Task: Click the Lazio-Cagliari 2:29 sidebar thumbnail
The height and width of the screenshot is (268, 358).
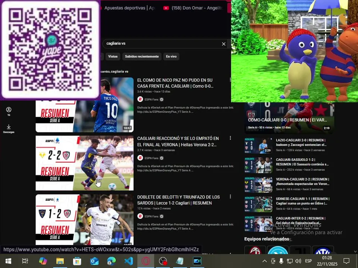Action: tap(258, 146)
